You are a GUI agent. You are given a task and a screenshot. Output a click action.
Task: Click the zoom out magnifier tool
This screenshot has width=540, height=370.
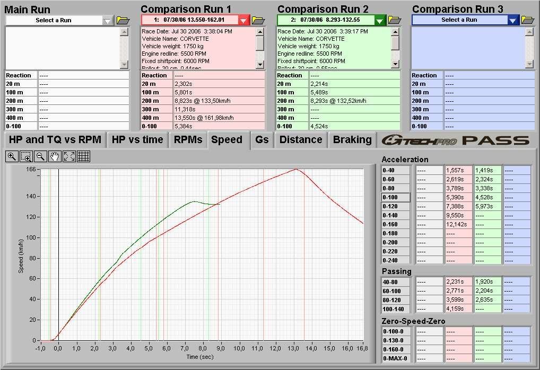pyautogui.click(x=40, y=156)
